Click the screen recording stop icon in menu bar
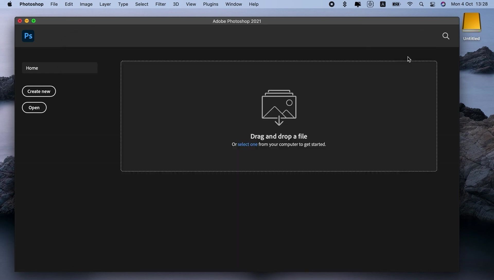The image size is (494, 280). [332, 4]
